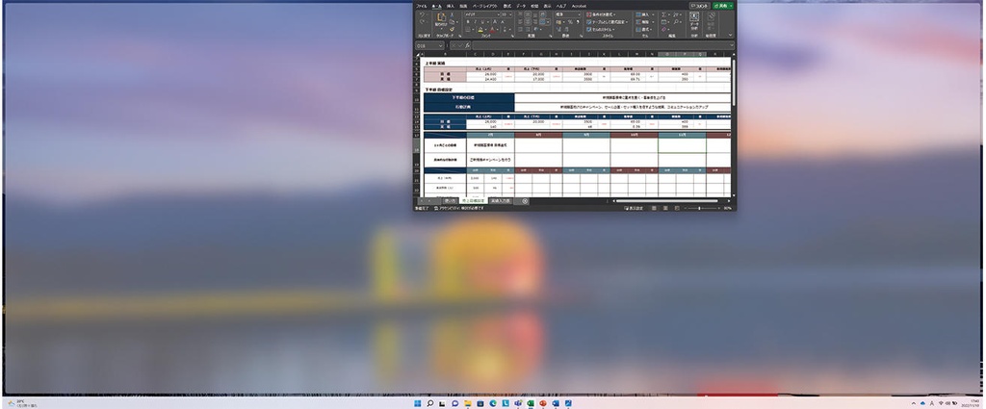
Task: Switch to Page Break Preview in status bar
Action: (x=677, y=208)
